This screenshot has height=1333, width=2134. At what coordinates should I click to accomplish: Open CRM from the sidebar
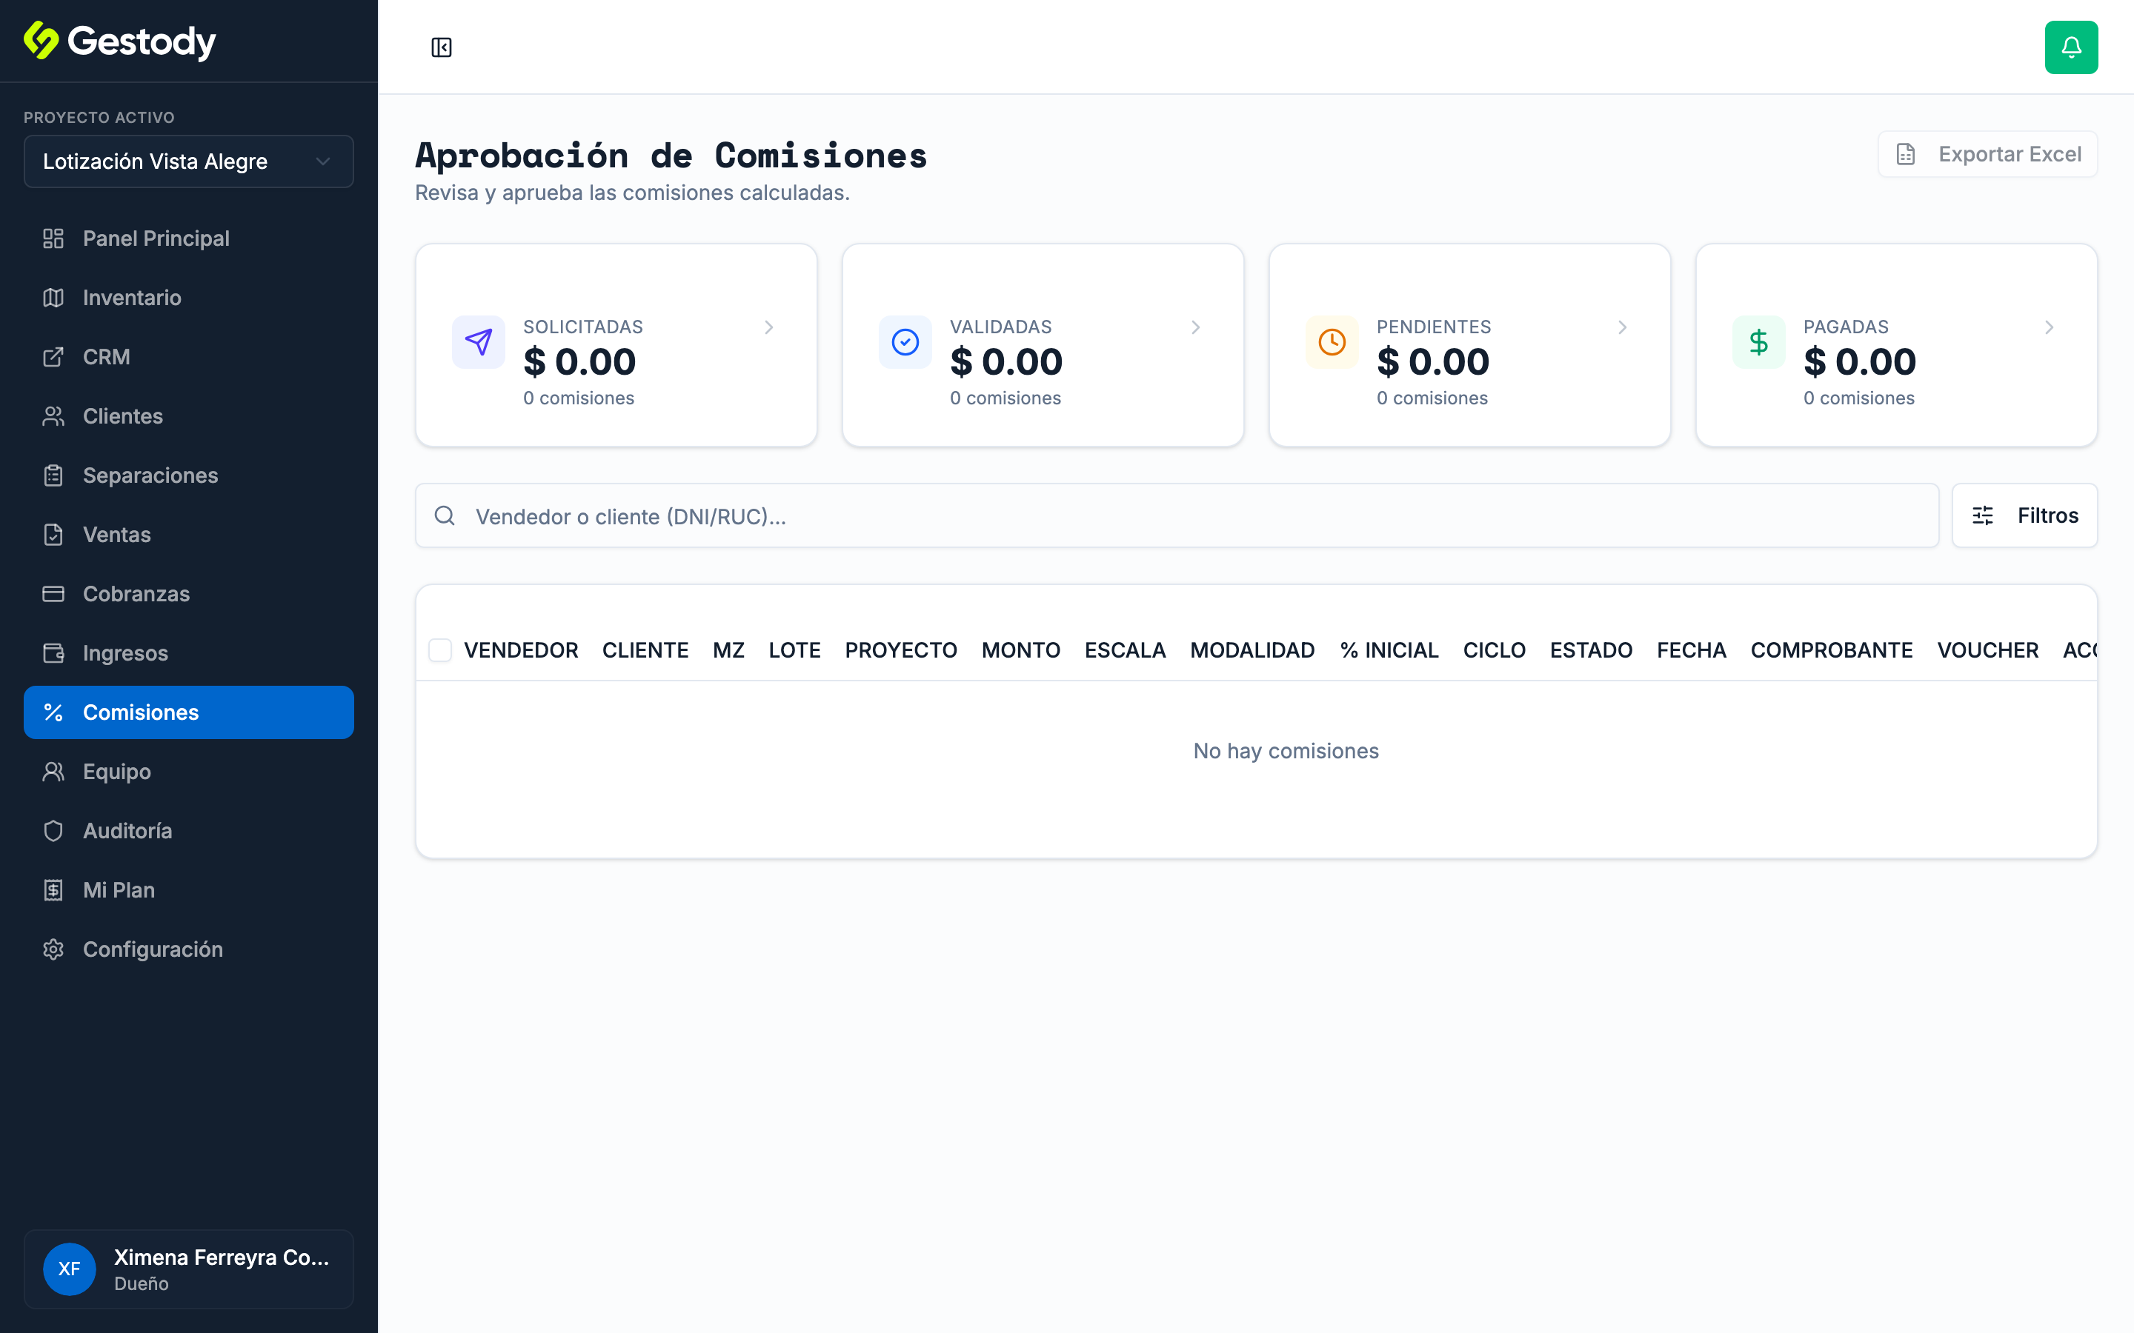pyautogui.click(x=189, y=357)
